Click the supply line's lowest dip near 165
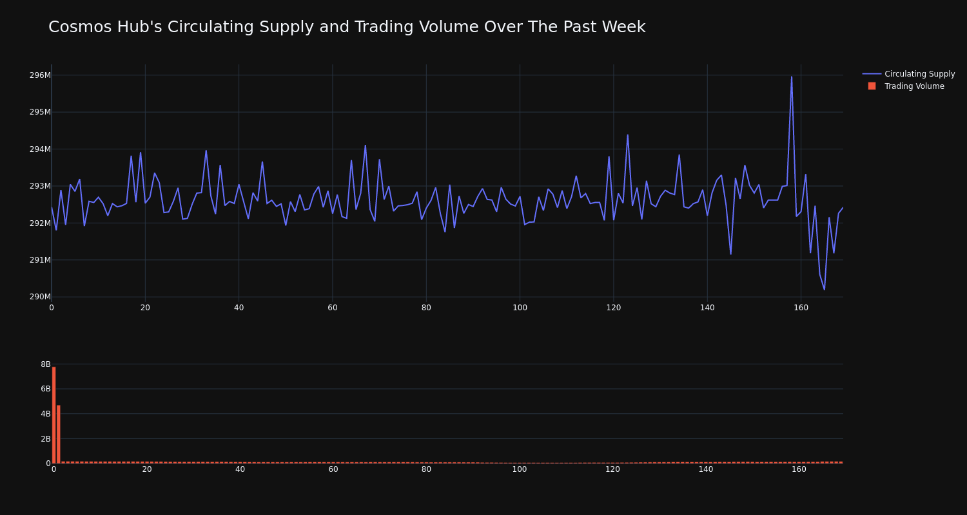 [824, 289]
